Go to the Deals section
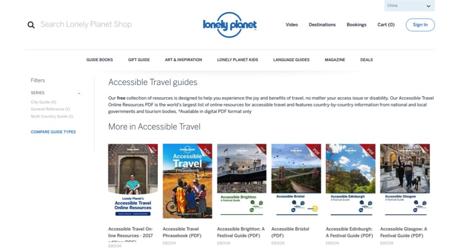The width and height of the screenshot is (466, 251). (x=366, y=60)
